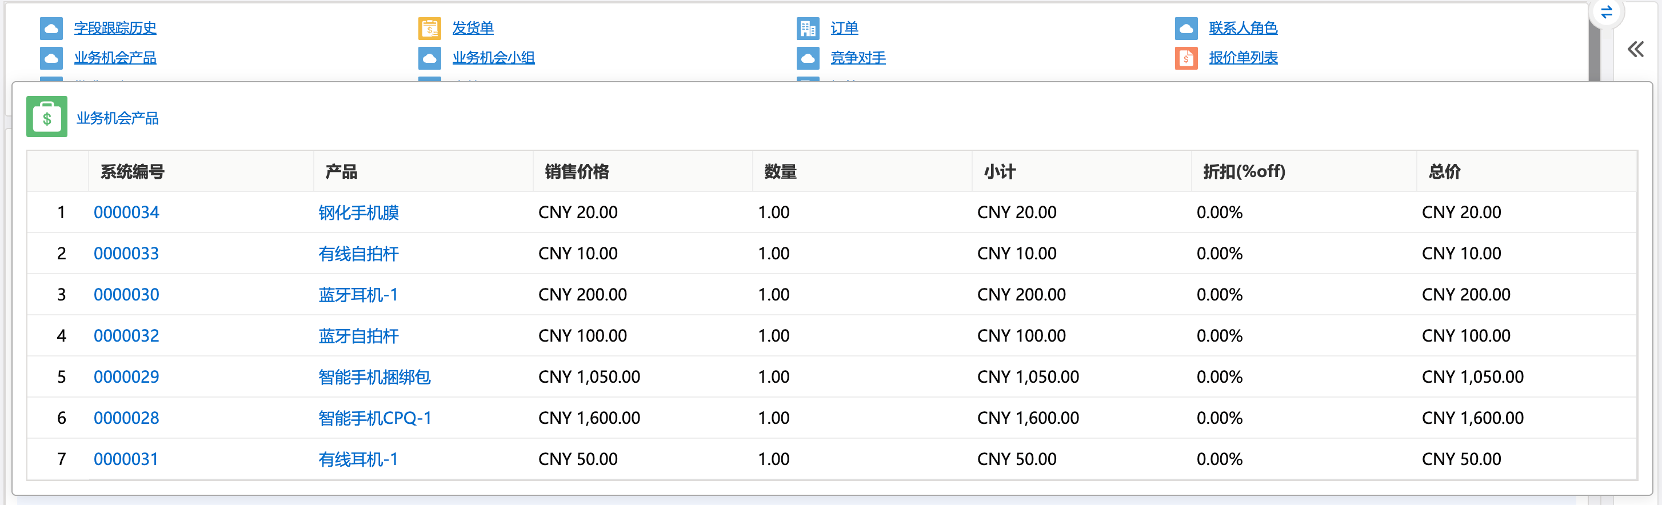This screenshot has height=505, width=1662.
Task: Open the 报价单列表 related list link
Action: [1242, 58]
